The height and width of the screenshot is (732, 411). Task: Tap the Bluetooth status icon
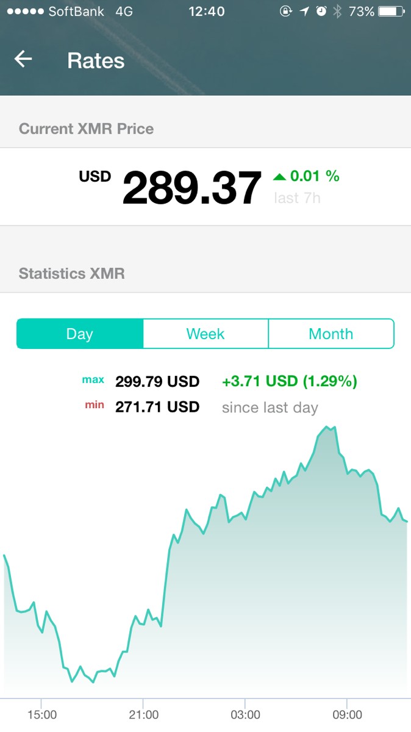pyautogui.click(x=337, y=12)
